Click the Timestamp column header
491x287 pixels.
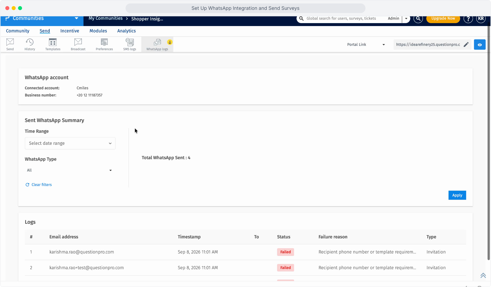[x=189, y=237]
